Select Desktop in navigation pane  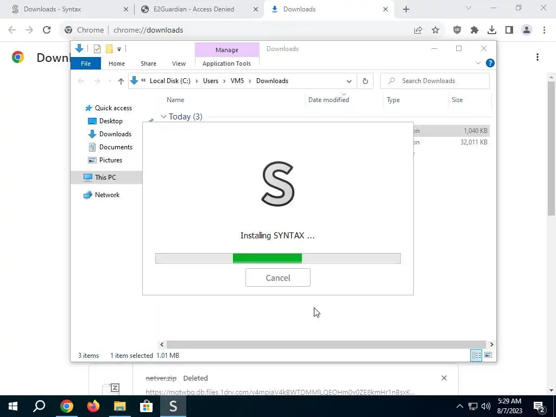click(x=105, y=121)
